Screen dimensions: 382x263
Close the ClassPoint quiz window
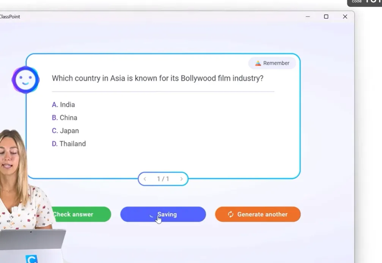click(x=345, y=17)
